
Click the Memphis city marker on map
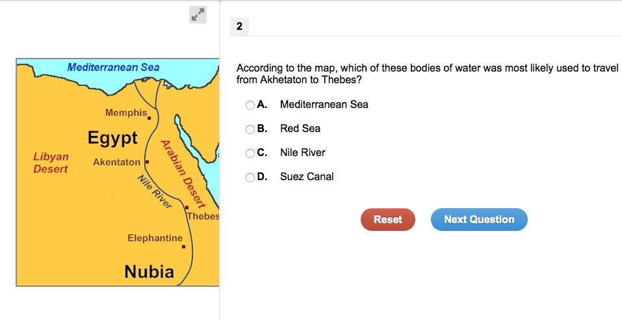(149, 118)
